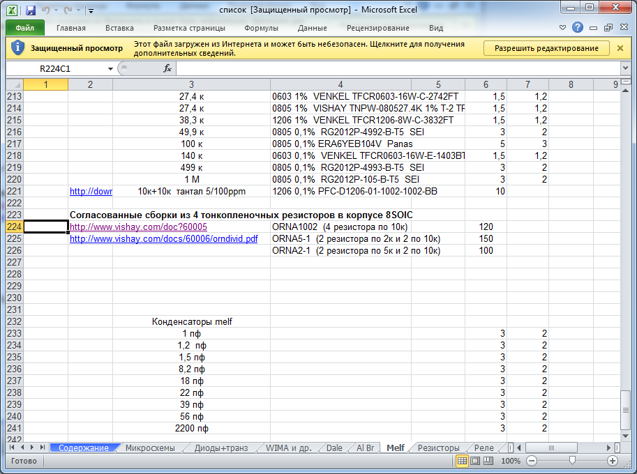Click the Undo arrow icon

coord(46,10)
